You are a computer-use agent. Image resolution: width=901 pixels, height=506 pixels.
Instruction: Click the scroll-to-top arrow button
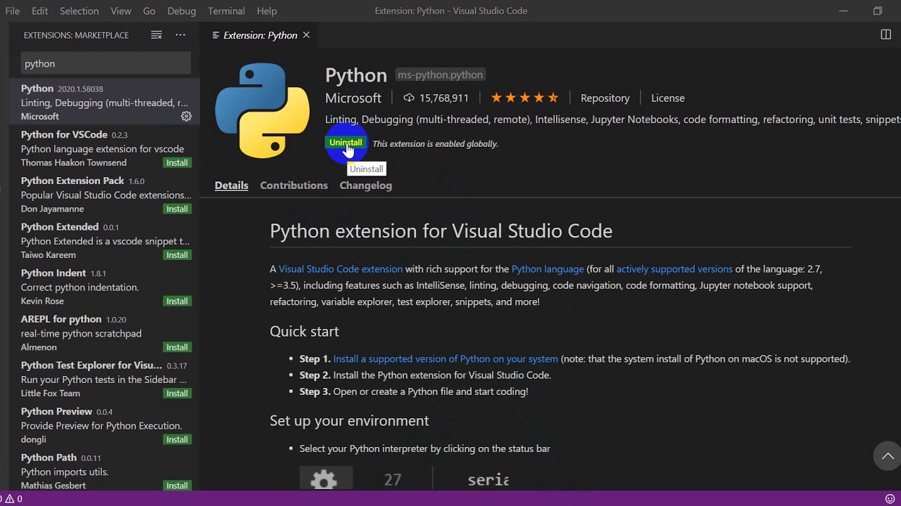888,456
